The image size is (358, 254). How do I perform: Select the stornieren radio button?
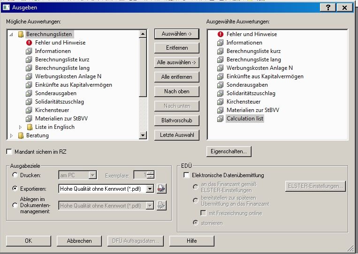(x=196, y=223)
